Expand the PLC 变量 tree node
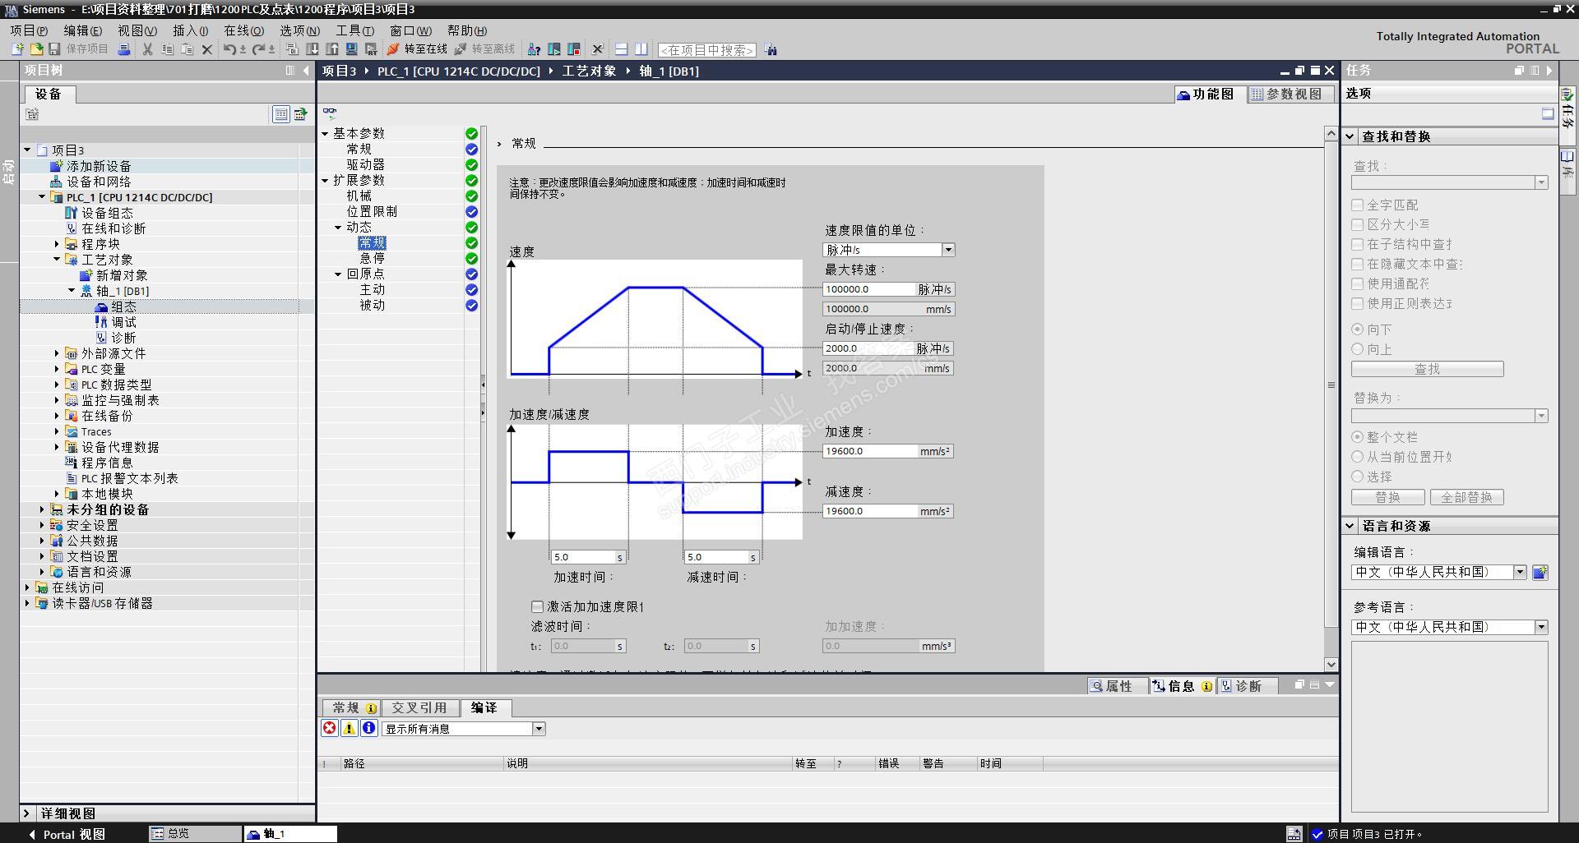Image resolution: width=1579 pixels, height=843 pixels. tap(57, 369)
